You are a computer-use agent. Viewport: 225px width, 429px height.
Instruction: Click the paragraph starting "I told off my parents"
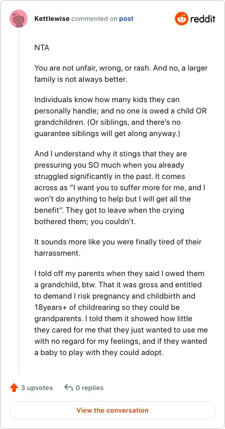click(x=121, y=313)
